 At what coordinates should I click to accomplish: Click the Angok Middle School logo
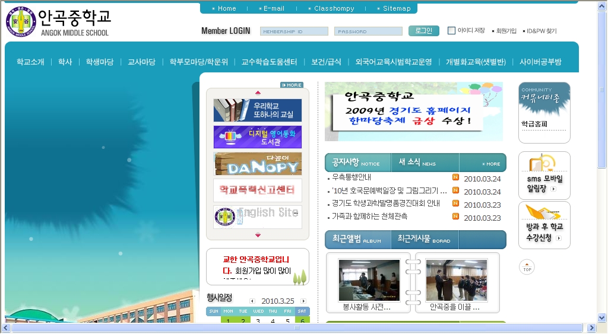[x=58, y=22]
